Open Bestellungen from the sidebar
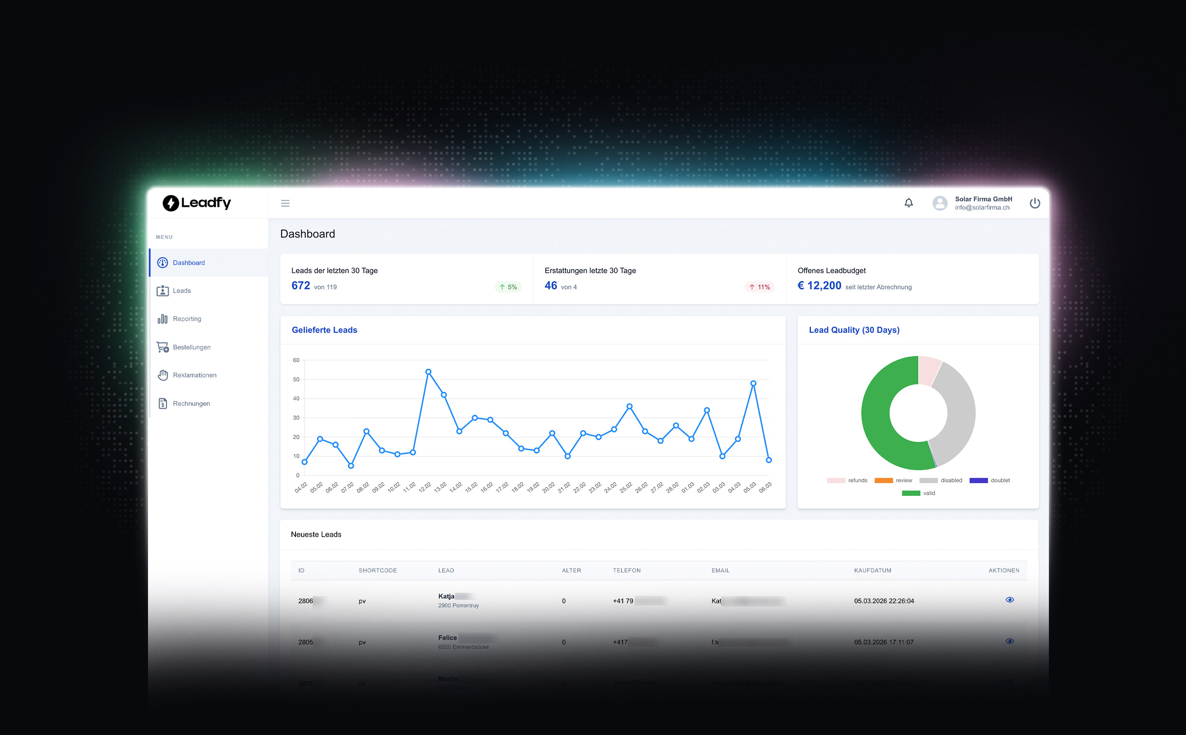 pyautogui.click(x=191, y=347)
